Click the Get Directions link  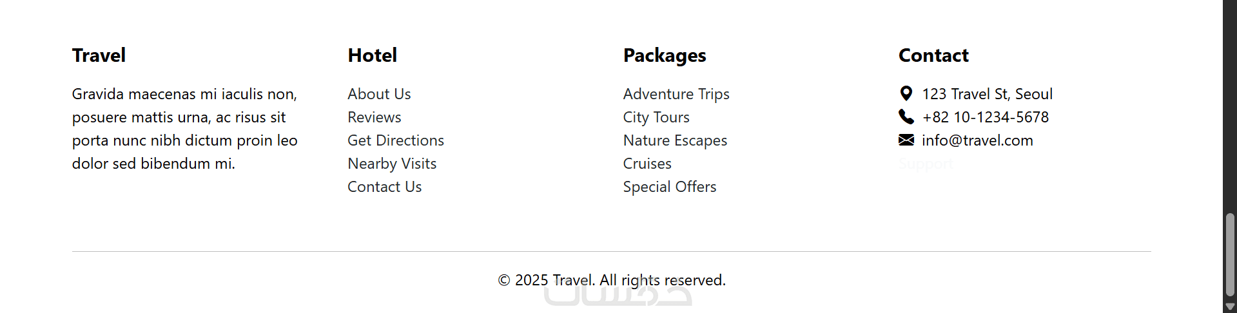click(x=396, y=140)
